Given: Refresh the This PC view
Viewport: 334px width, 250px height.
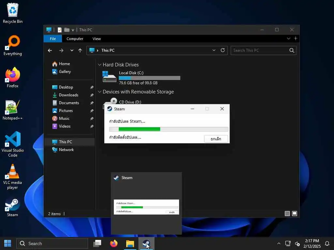Looking at the screenshot, I should pos(222,50).
